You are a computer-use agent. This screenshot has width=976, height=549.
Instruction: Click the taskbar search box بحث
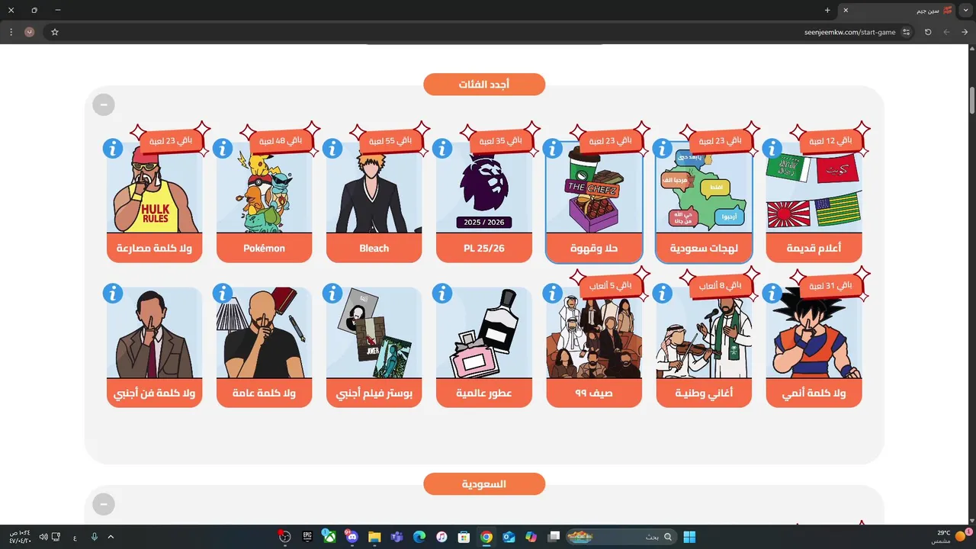(x=621, y=537)
